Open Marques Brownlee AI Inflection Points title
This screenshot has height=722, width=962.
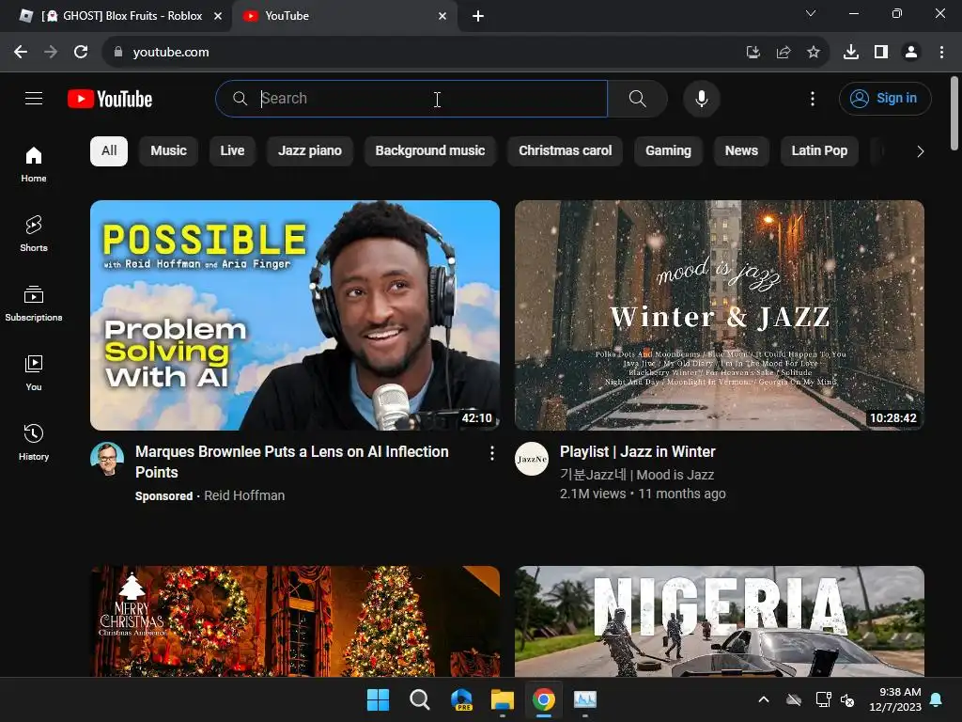292,462
